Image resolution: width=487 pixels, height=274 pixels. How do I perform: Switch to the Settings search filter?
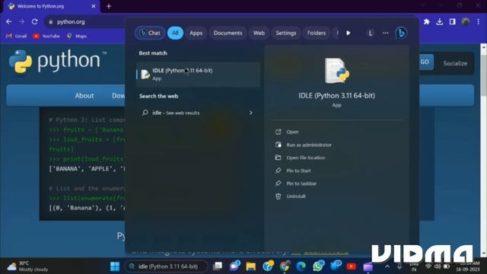click(x=286, y=33)
